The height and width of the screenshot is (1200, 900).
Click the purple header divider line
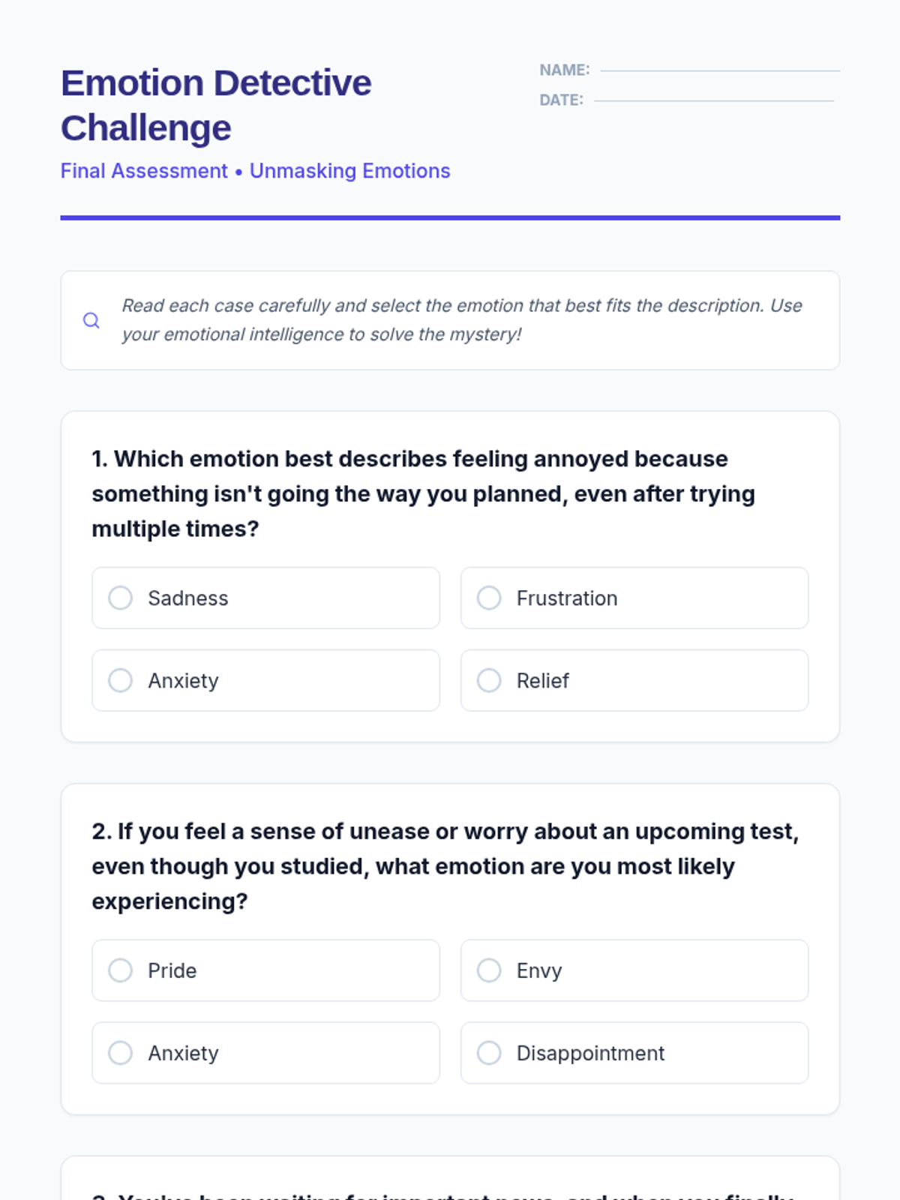pyautogui.click(x=450, y=217)
